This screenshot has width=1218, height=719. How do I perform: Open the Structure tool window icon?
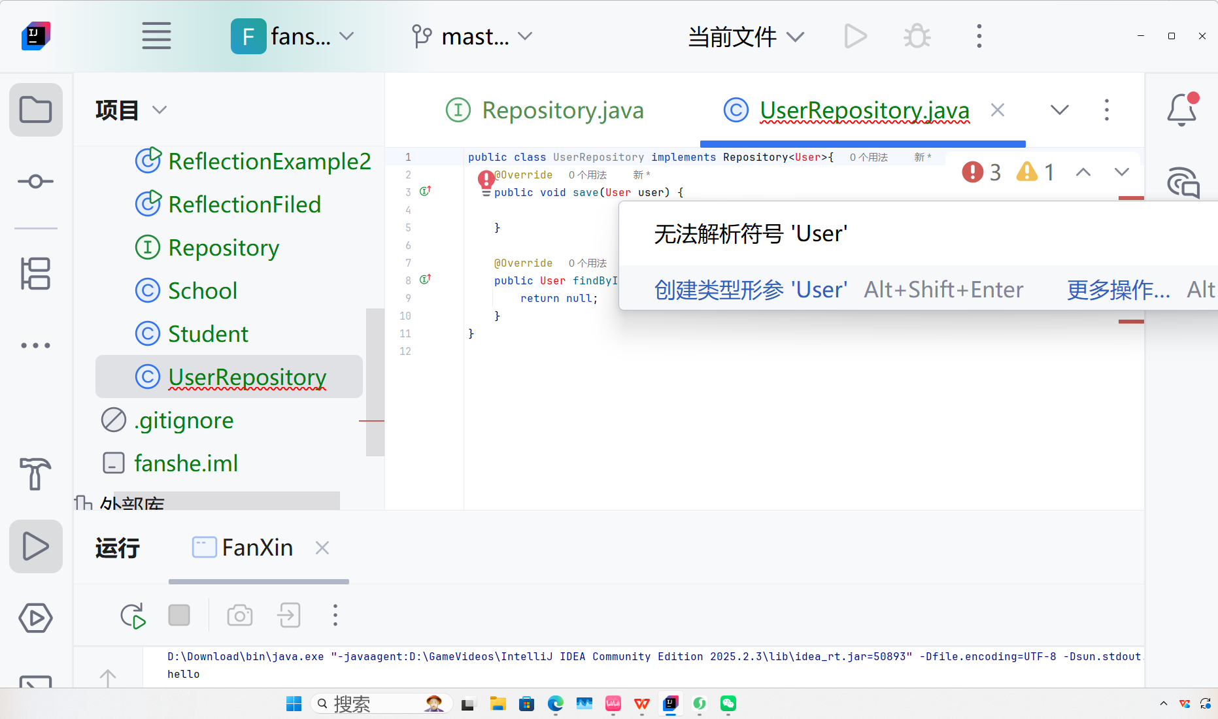tap(35, 274)
